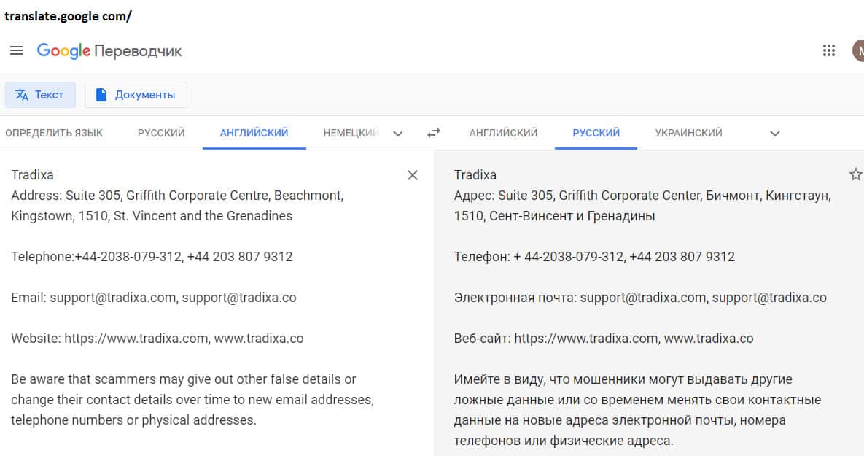Expand the target language list

(775, 134)
